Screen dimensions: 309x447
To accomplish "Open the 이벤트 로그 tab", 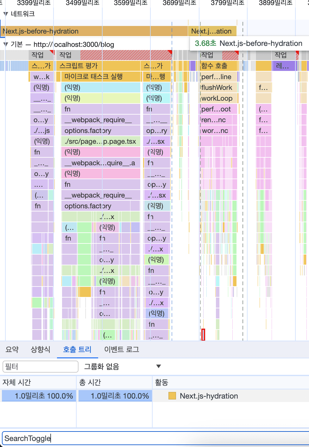I will (x=121, y=349).
